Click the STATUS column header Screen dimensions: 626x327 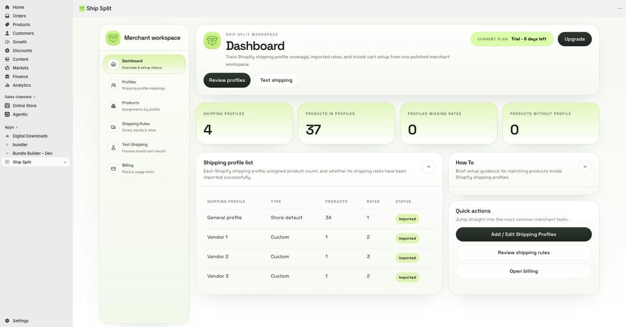coord(403,201)
